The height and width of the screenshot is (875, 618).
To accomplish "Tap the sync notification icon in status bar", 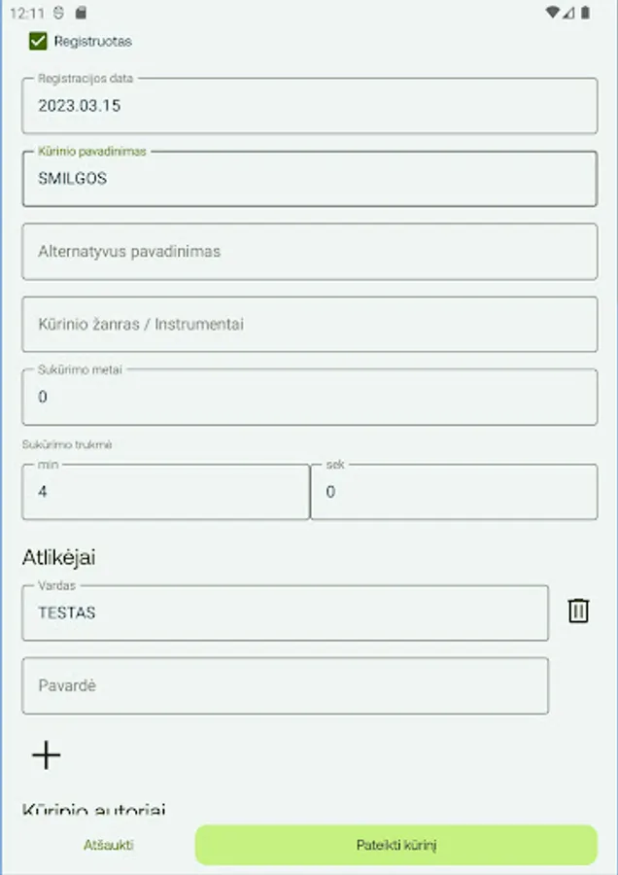I will (60, 13).
